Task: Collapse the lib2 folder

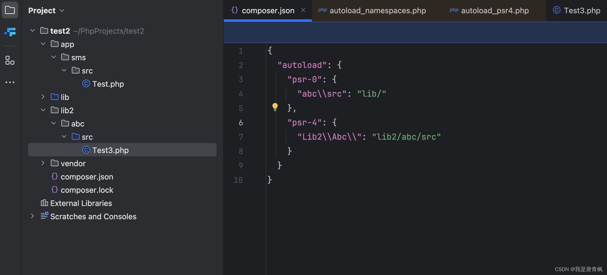Action: click(x=43, y=110)
